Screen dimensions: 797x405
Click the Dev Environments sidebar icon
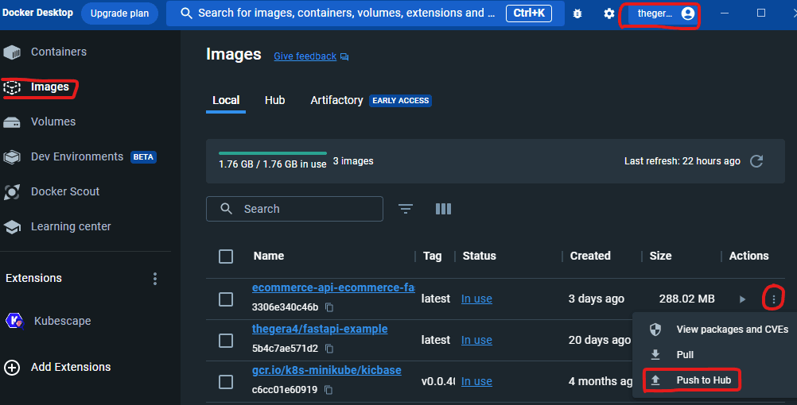point(12,156)
